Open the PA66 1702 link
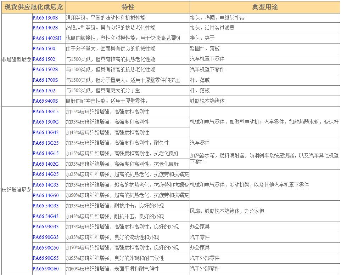This screenshot has height=275, width=341. pos(44,91)
